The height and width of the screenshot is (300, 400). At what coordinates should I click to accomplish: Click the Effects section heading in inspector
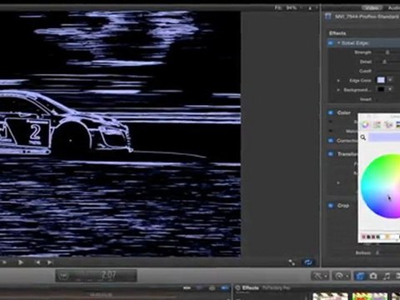(x=337, y=33)
